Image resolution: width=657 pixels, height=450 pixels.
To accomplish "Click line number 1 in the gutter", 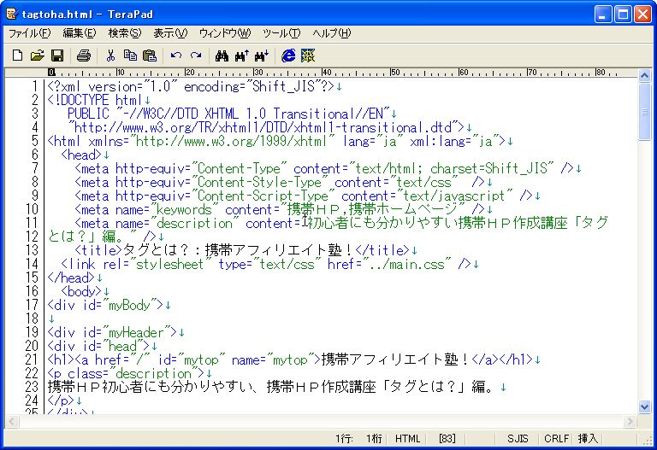I will click(x=34, y=86).
